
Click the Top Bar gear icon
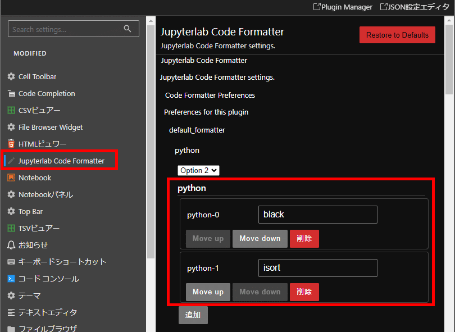11,211
